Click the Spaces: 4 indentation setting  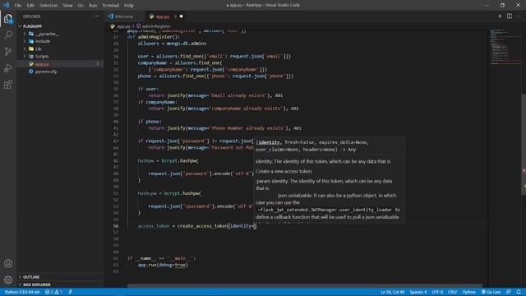418,292
